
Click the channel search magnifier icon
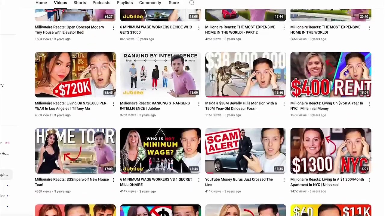click(x=192, y=3)
